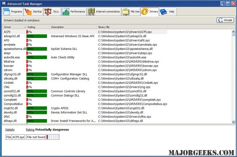The height and width of the screenshot is (157, 237).
Task: Switch to the StartUp tab
Action: click(33, 12)
